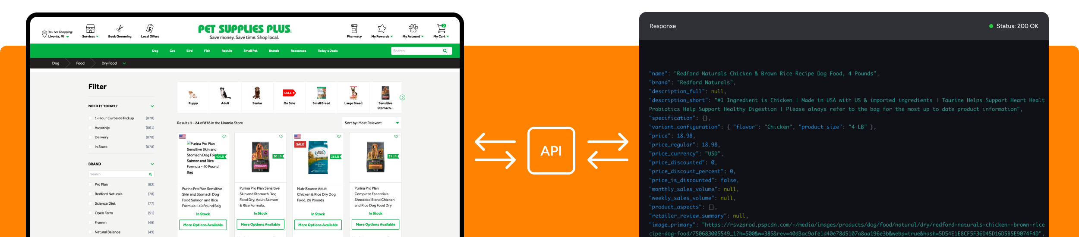Open the My Cart dropdown arrow
Image resolution: width=1079 pixels, height=237 pixels.
coord(448,37)
